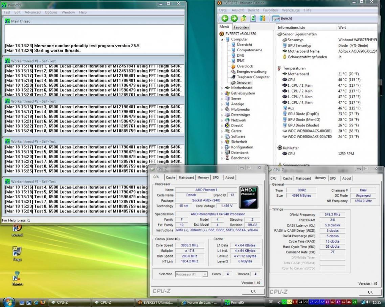Expand the Benchmark node in EVEREST tree
The image size is (385, 307).
(x=222, y=158)
